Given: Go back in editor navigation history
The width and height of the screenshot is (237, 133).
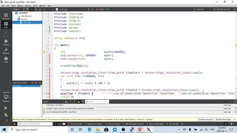Looking at the screenshot, I should coord(44,9).
